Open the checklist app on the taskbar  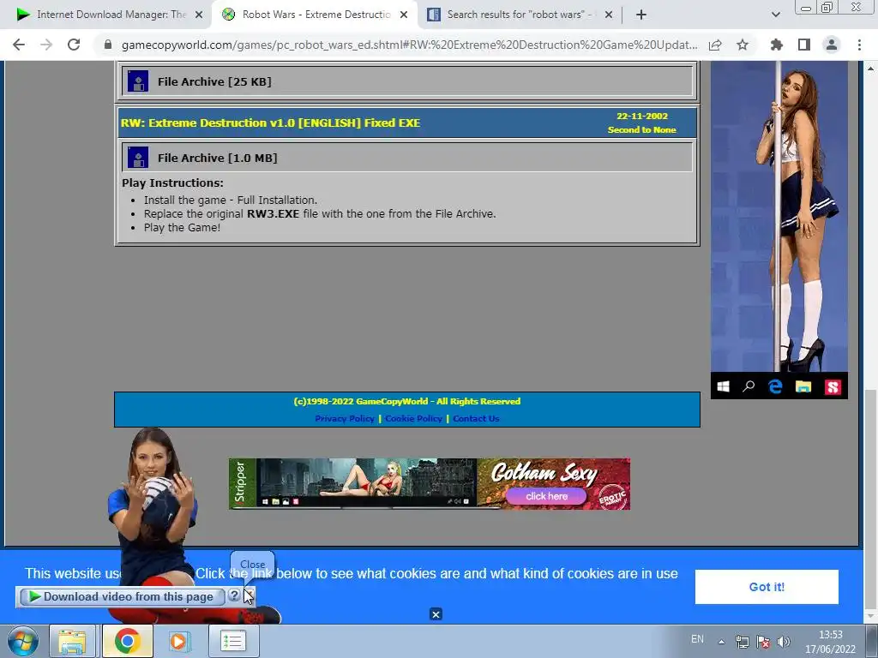[x=233, y=641]
